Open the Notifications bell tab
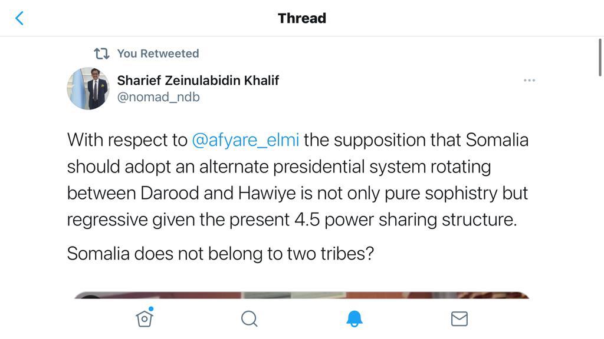This screenshot has height=339, width=604. pos(354,318)
